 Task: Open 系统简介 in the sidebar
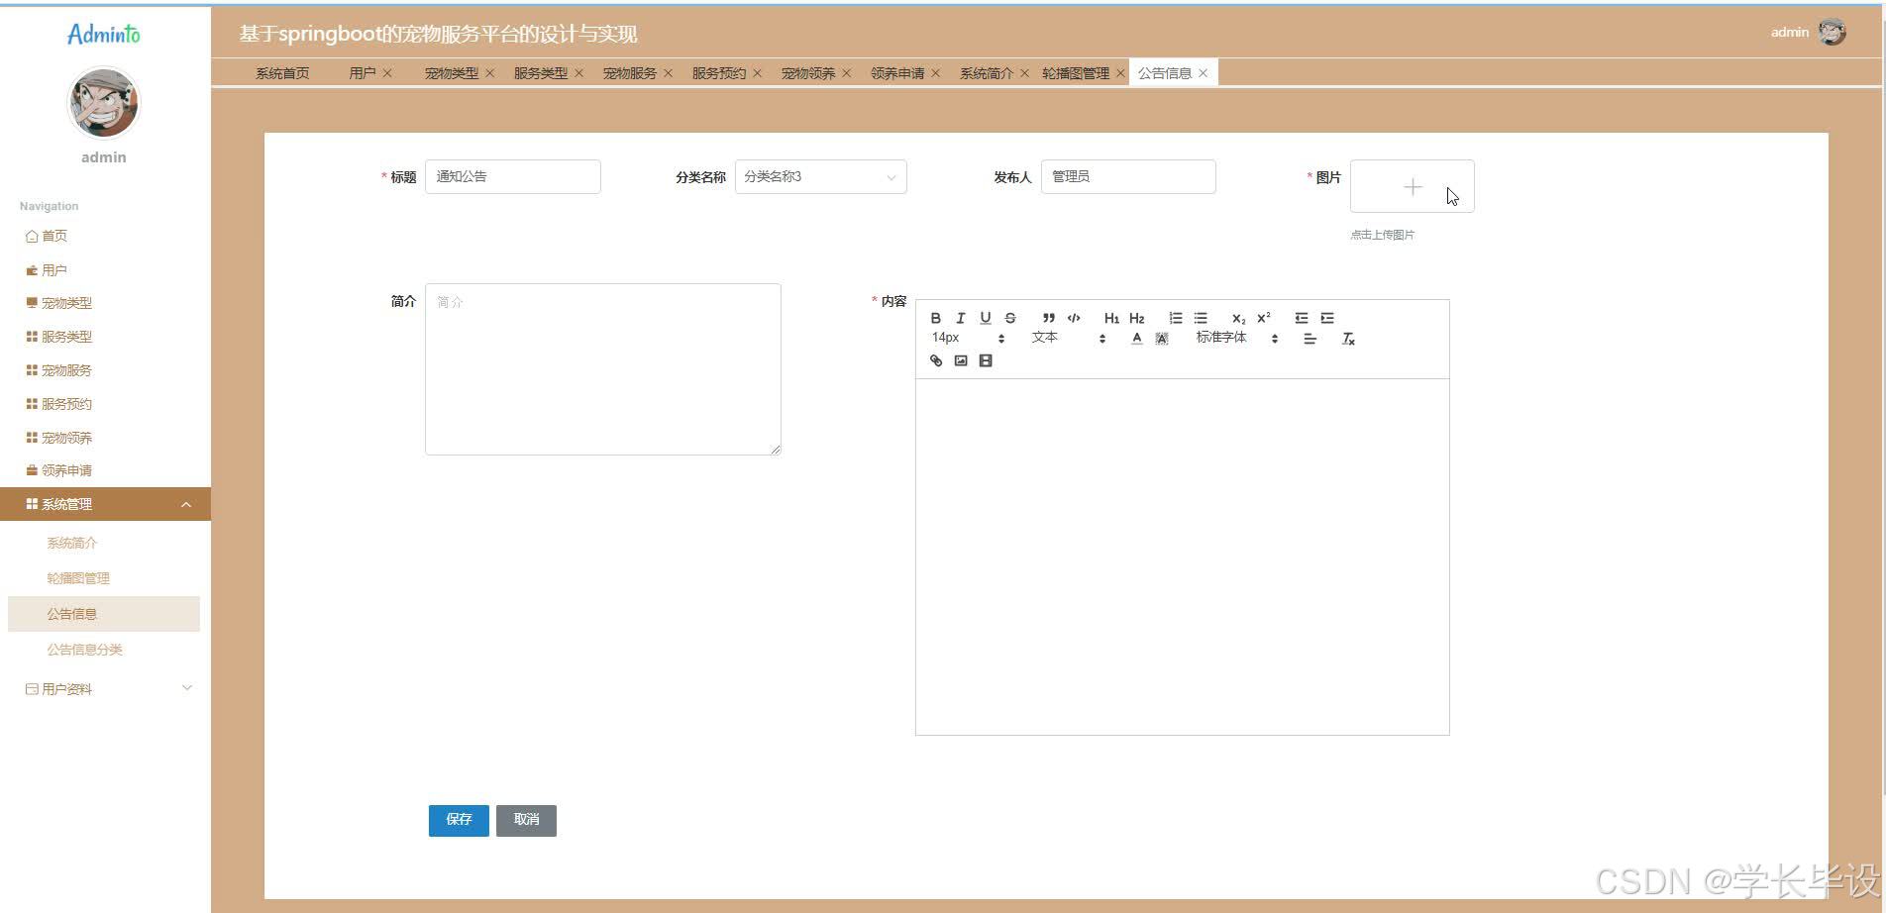pyautogui.click(x=72, y=543)
